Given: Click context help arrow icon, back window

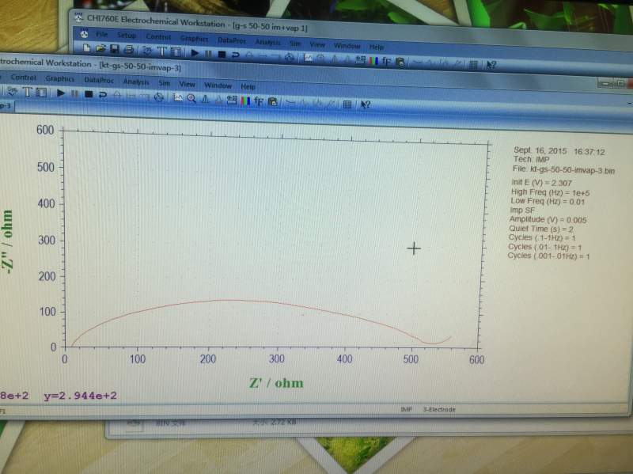Looking at the screenshot, I should pos(491,65).
